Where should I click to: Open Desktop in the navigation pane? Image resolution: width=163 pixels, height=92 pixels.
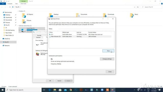pos(8,15)
